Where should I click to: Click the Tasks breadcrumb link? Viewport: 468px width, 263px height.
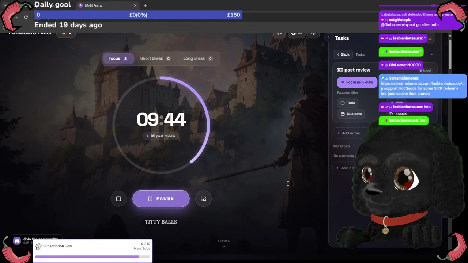point(360,54)
